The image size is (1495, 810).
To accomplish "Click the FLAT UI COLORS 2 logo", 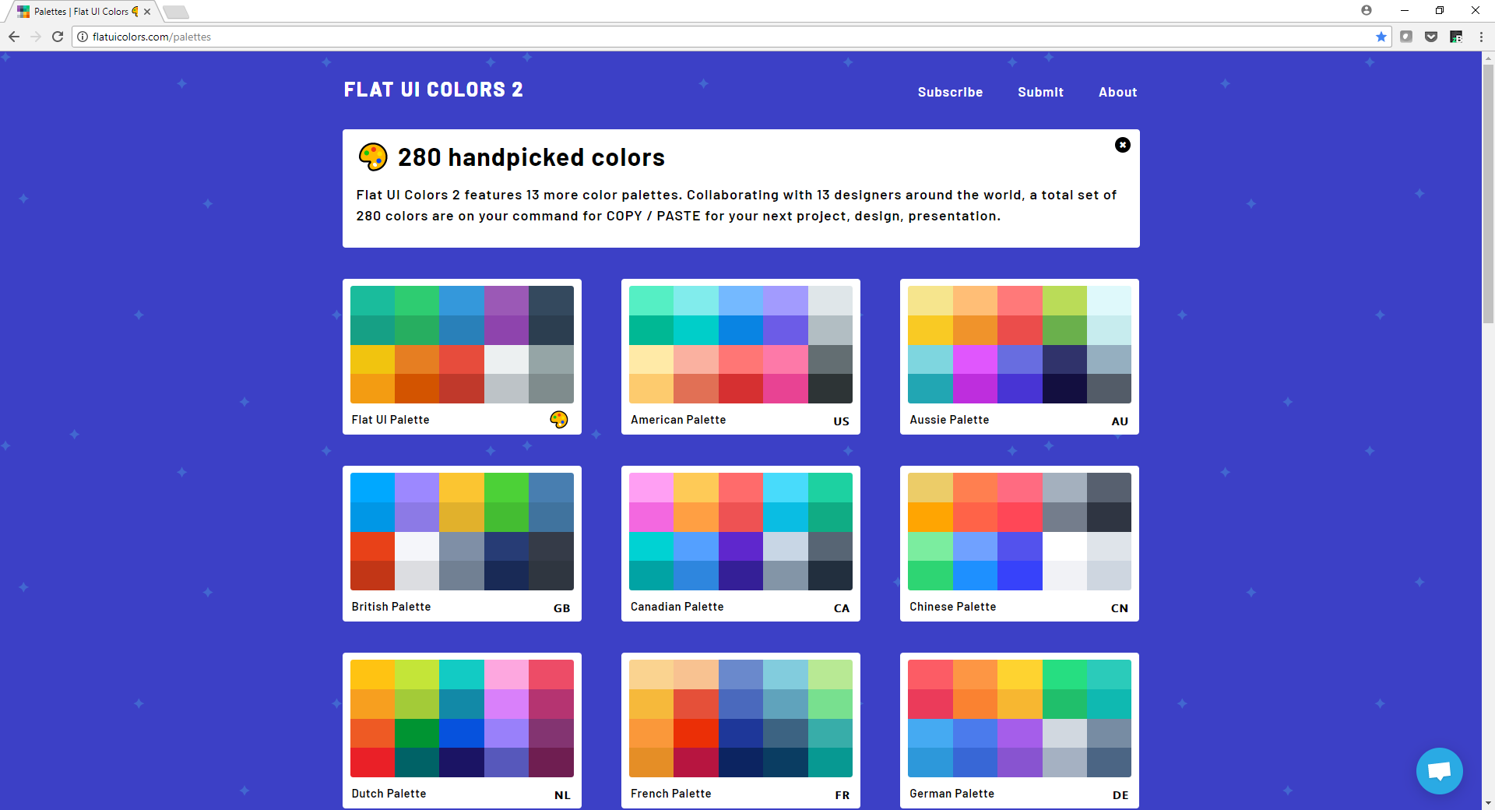I will click(434, 90).
